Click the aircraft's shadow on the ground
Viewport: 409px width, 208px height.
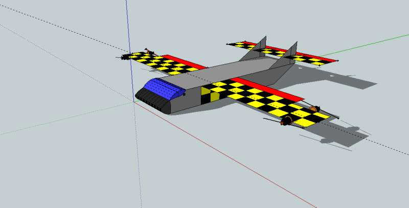tap(337, 135)
